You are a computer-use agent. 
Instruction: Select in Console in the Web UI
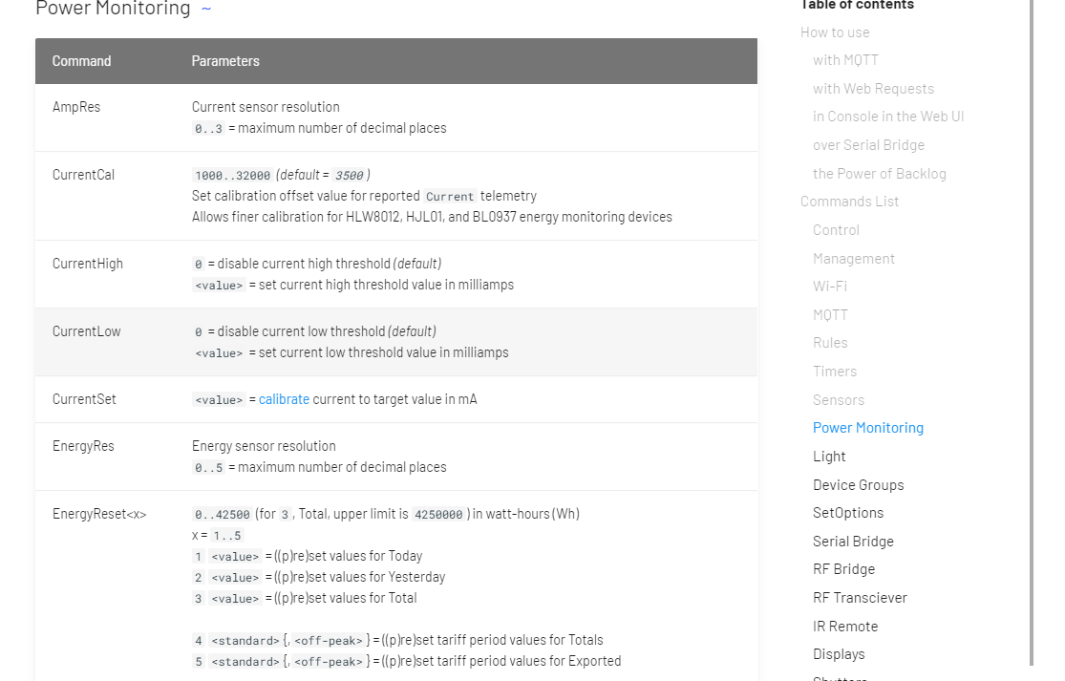887,117
